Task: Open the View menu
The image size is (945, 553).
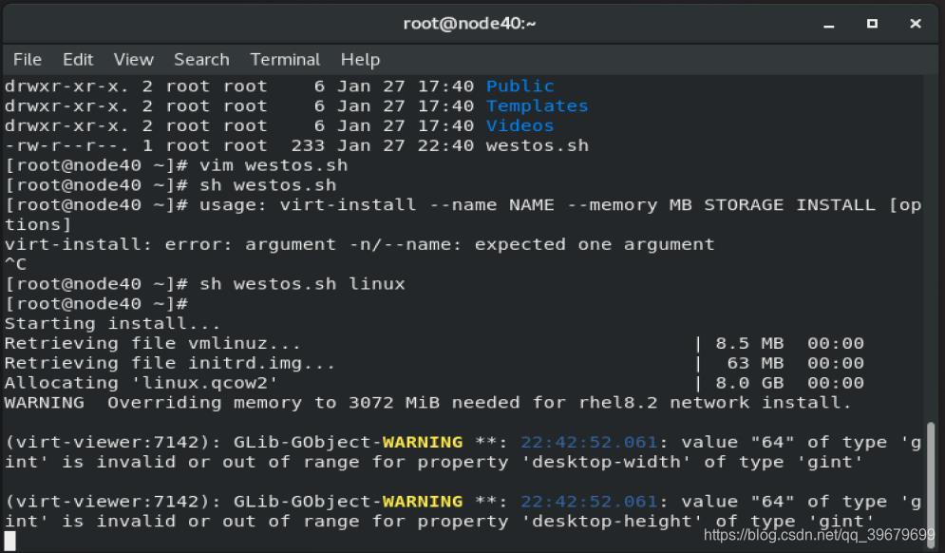Action: point(134,60)
